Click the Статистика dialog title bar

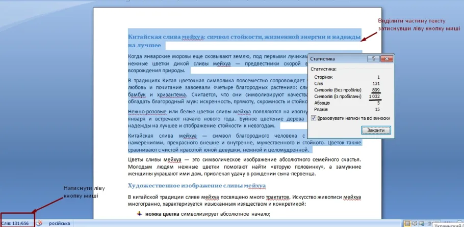coord(338,59)
